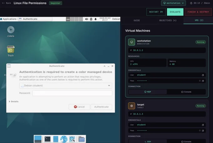
Task: Reveal the target VM password
Action: pos(200,131)
